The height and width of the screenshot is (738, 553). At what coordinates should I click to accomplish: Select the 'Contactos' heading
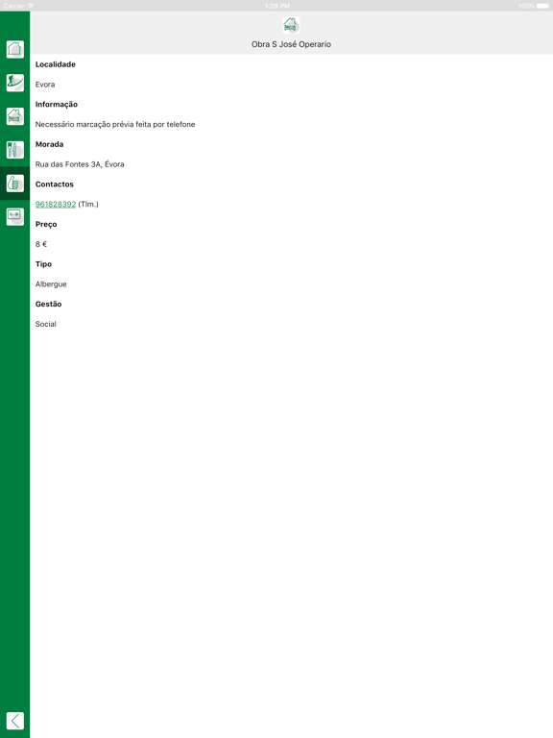click(55, 184)
